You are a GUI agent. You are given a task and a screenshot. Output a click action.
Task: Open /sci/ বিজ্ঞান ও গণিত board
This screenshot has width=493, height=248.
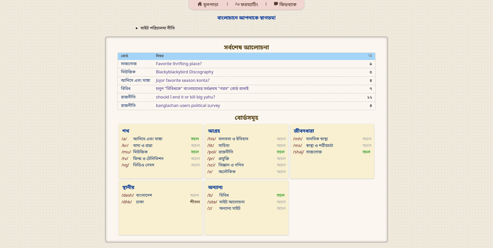pos(231,165)
